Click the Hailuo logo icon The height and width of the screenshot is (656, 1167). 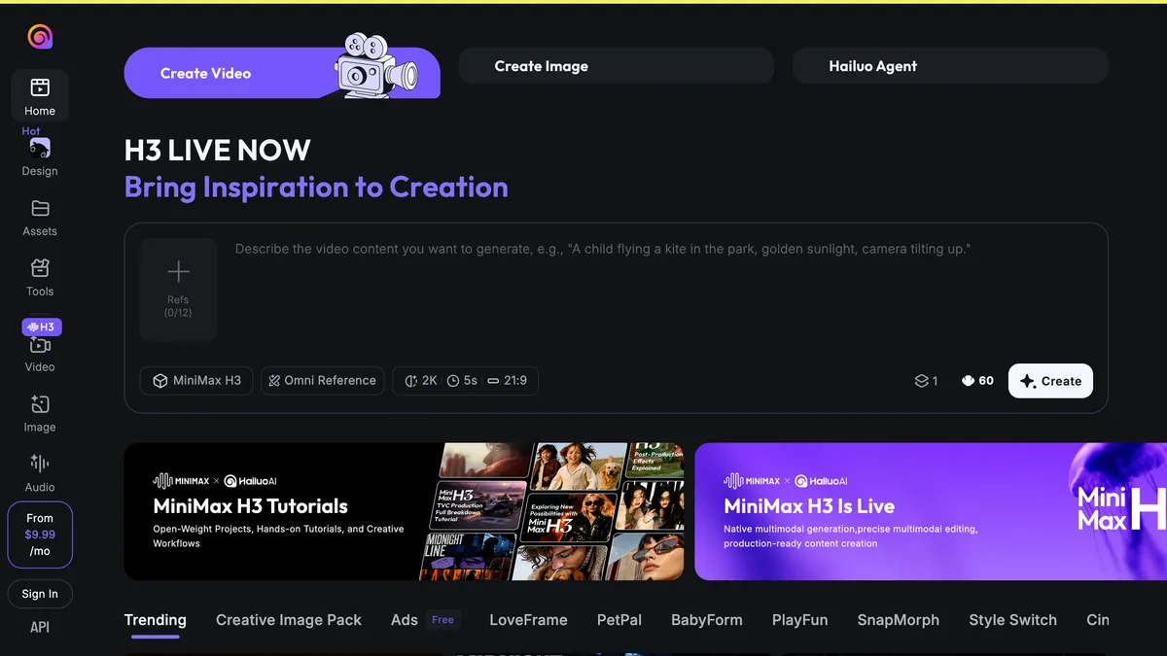click(40, 37)
